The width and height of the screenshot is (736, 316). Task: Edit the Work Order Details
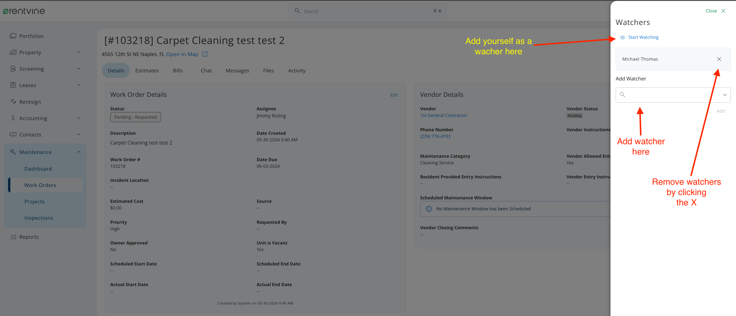[x=394, y=95]
